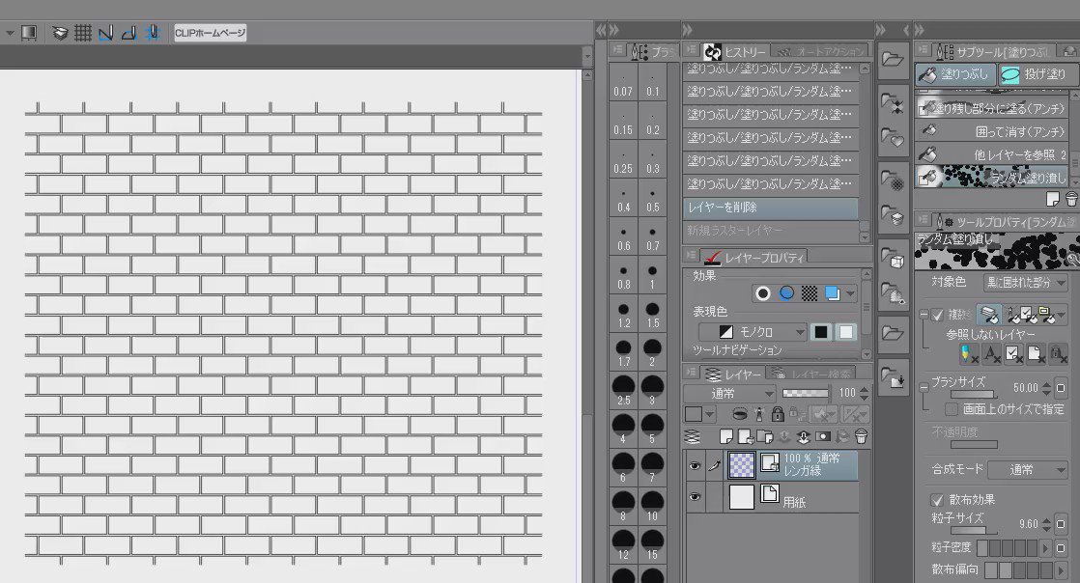This screenshot has height=583, width=1080.
Task: Click the snap to ruler icon in command bar
Action: coord(105,33)
